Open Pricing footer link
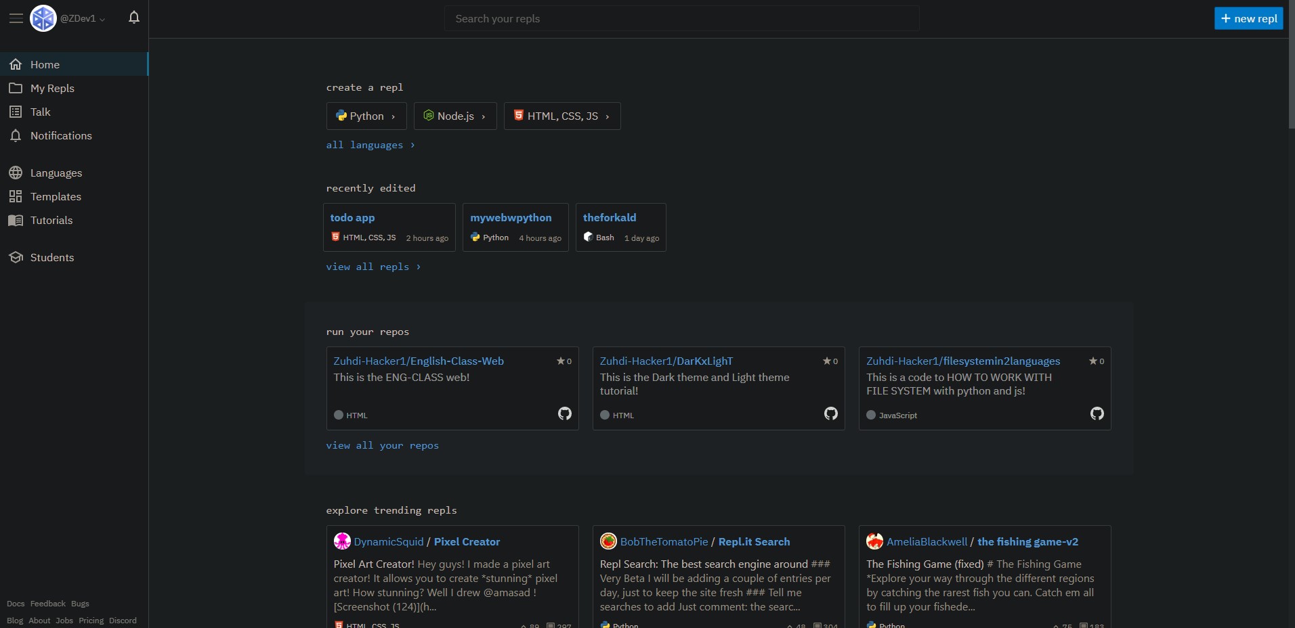This screenshot has height=628, width=1295. [91, 621]
